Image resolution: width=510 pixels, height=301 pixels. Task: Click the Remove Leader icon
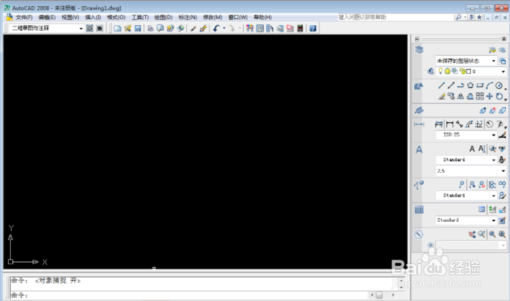482,184
